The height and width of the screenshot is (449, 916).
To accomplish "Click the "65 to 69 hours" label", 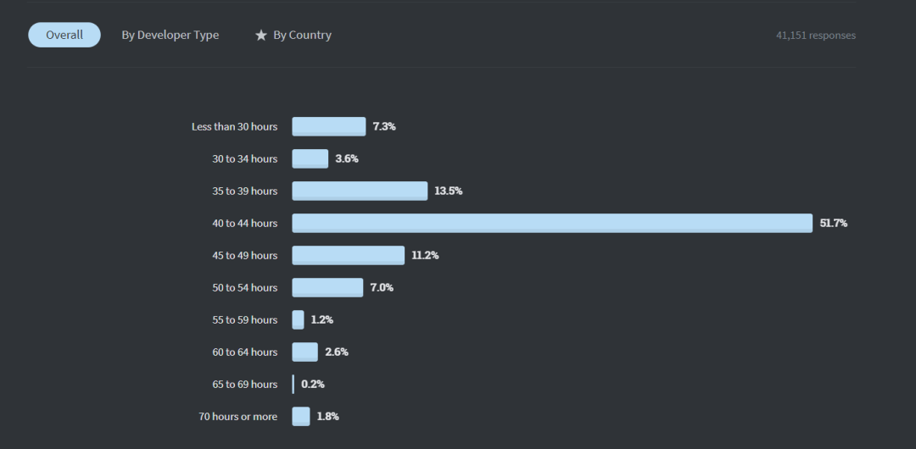I will click(x=244, y=384).
